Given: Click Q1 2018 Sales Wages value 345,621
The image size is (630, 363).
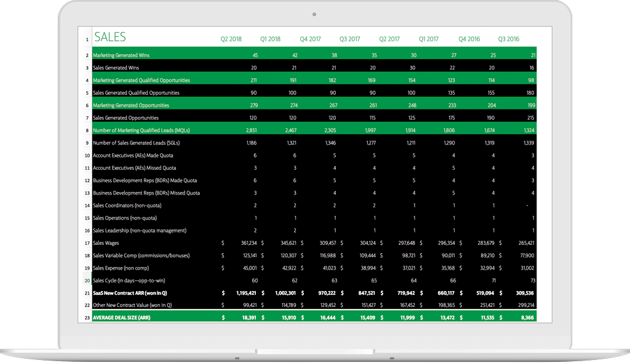Looking at the screenshot, I should (x=289, y=243).
